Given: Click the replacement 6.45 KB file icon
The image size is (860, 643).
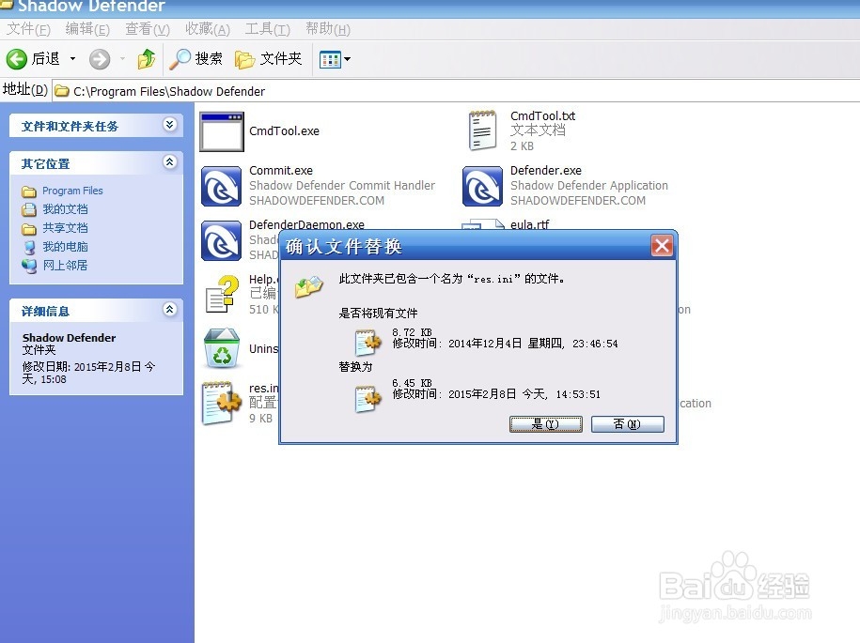Looking at the screenshot, I should 368,398.
